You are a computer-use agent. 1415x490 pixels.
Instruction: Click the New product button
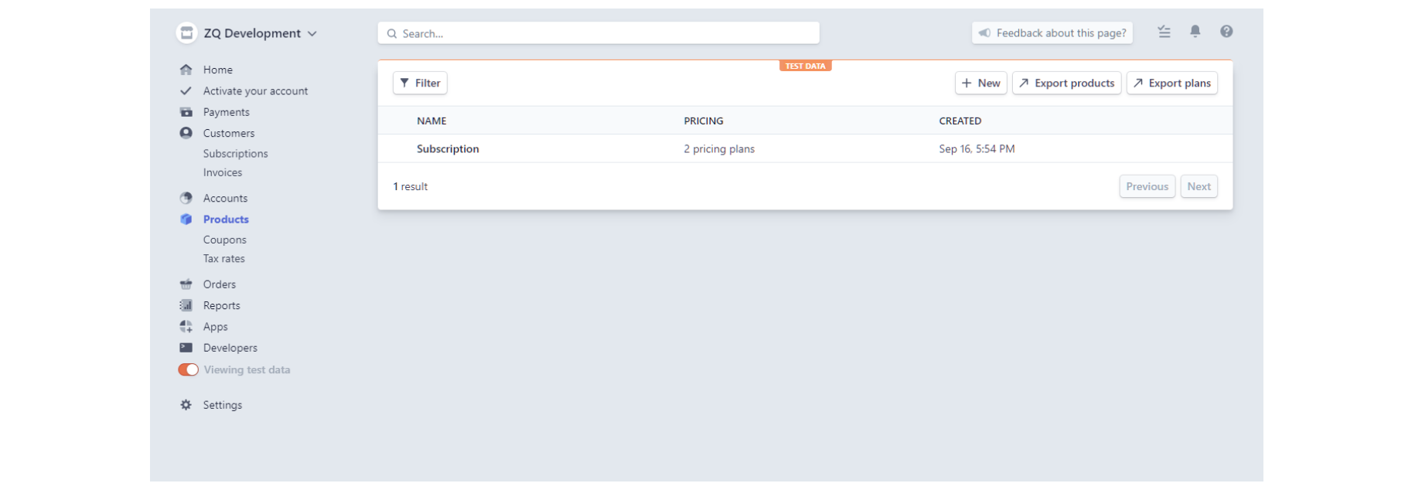pyautogui.click(x=980, y=83)
